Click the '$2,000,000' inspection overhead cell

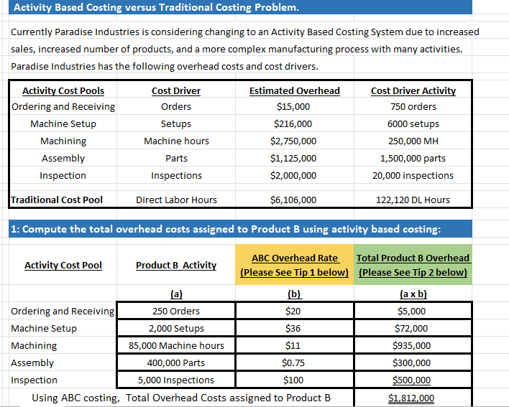point(293,175)
